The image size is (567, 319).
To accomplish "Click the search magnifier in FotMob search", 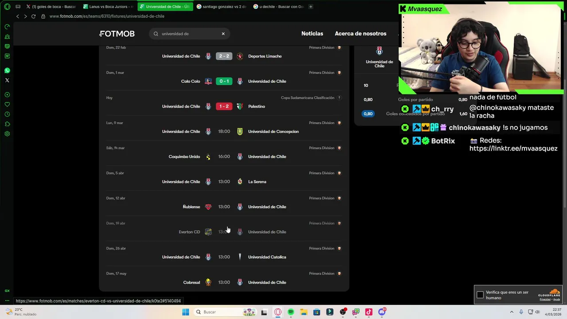I will point(156,34).
